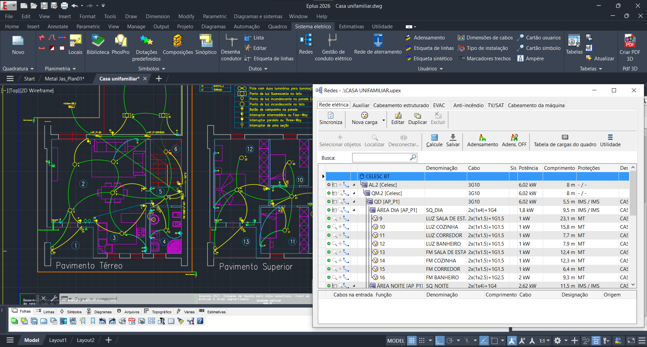Toggle grid display in status bar
Viewport: 647px width, 347px height.
(412, 341)
